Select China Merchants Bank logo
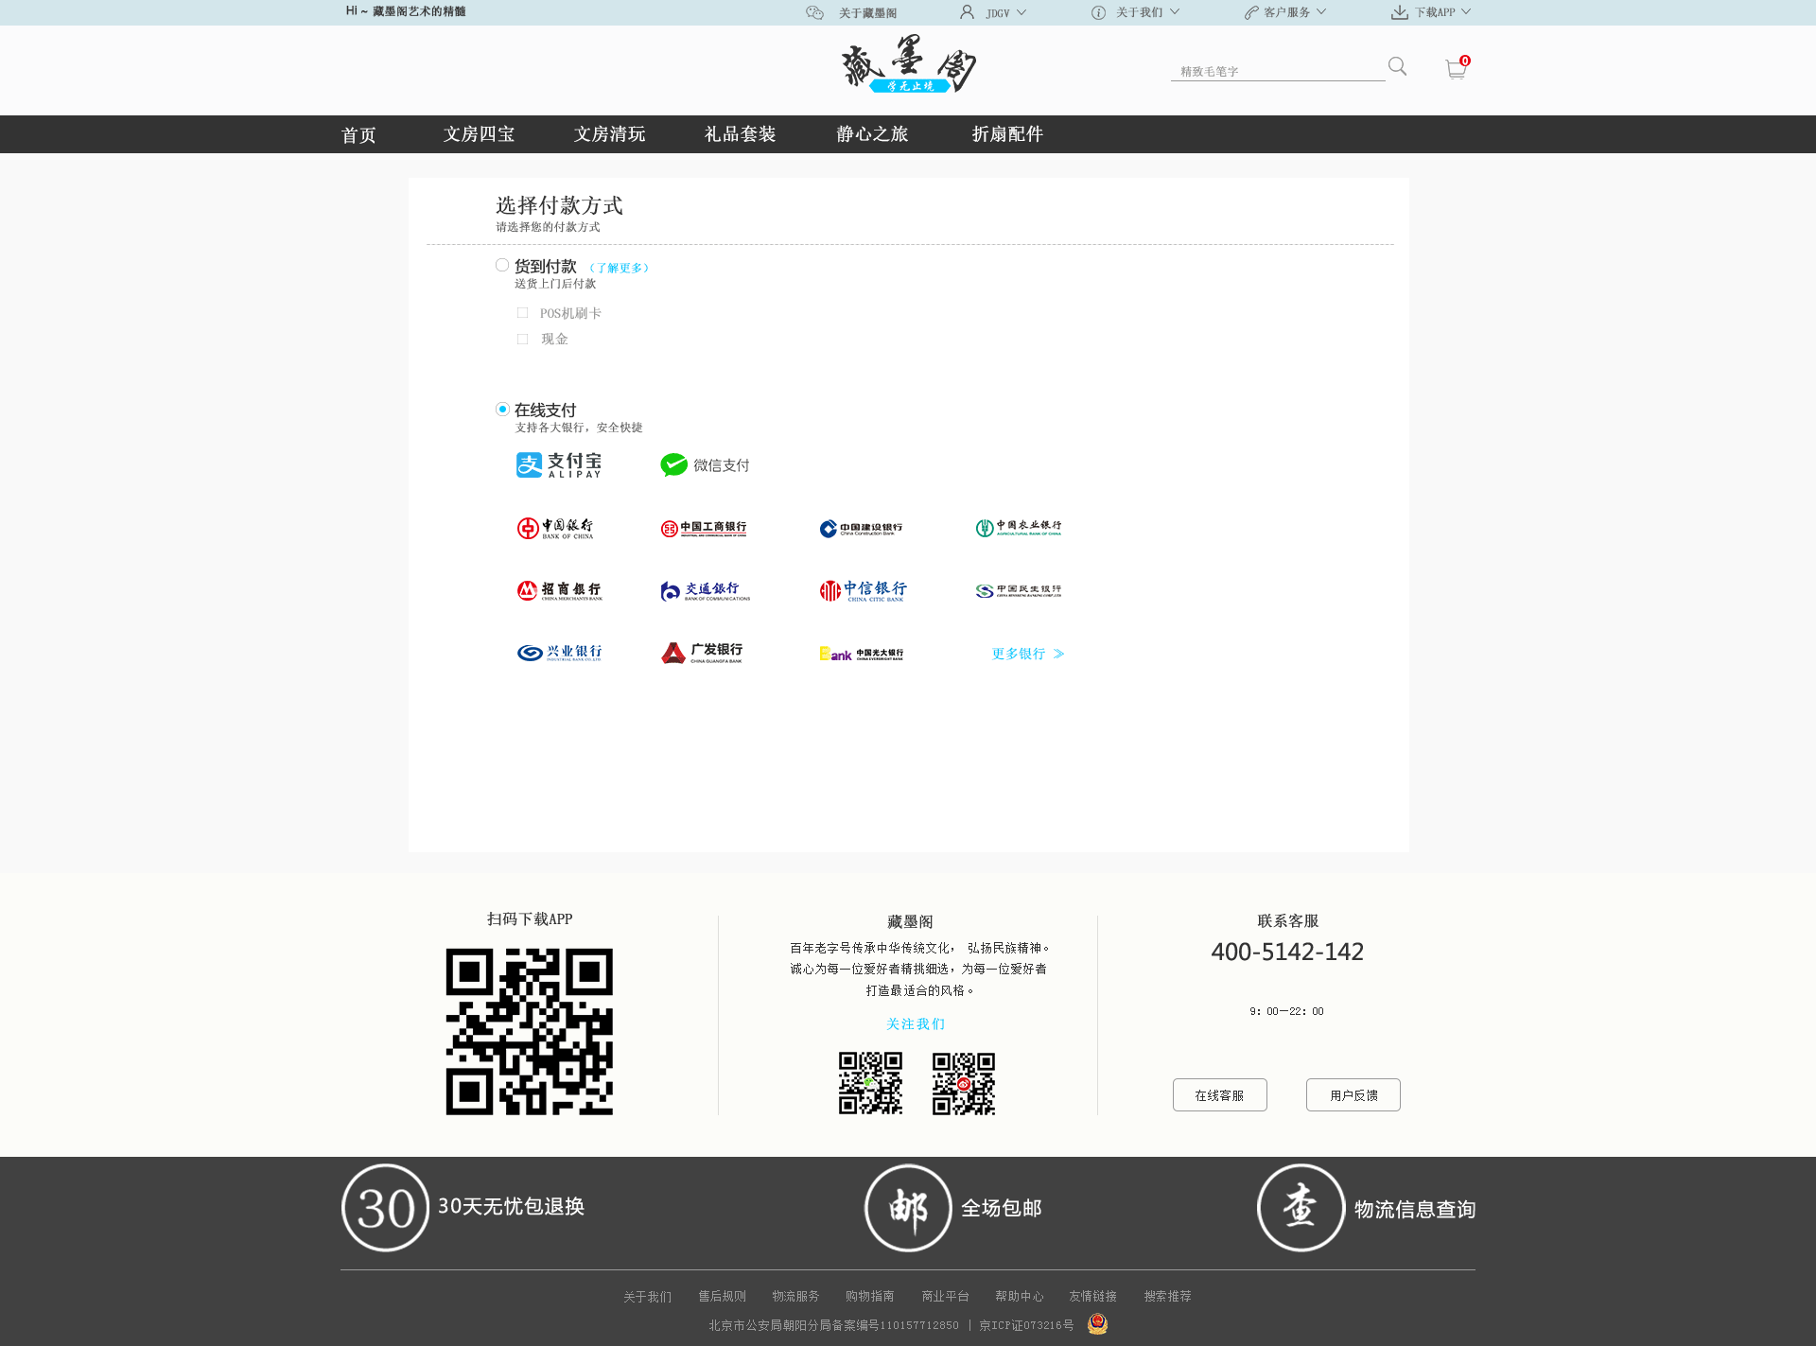 click(x=559, y=591)
